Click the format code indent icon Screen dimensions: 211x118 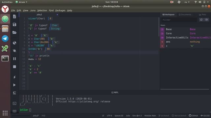(15, 93)
